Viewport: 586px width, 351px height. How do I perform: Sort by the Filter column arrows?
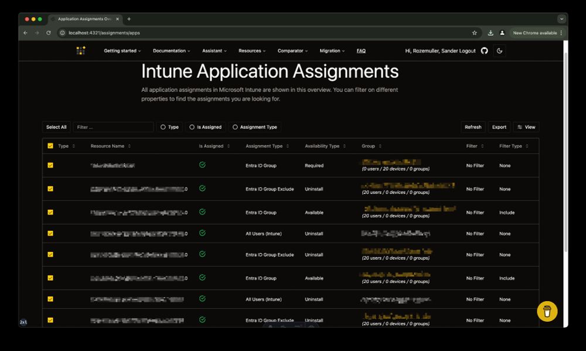(482, 146)
